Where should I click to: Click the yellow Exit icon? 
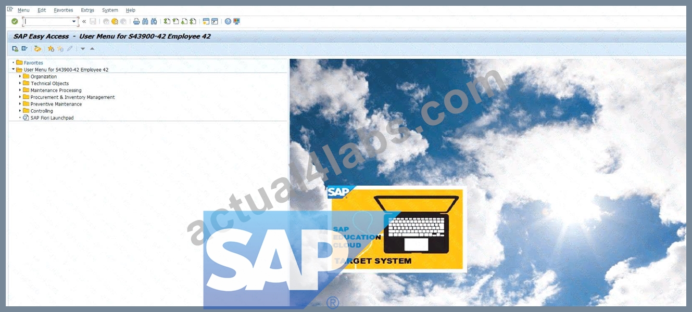pos(115,21)
